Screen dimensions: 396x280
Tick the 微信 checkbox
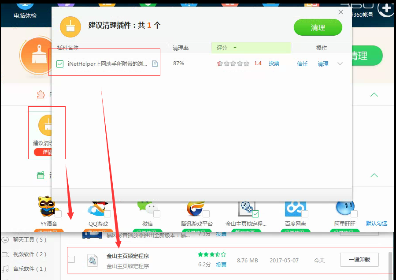156,214
